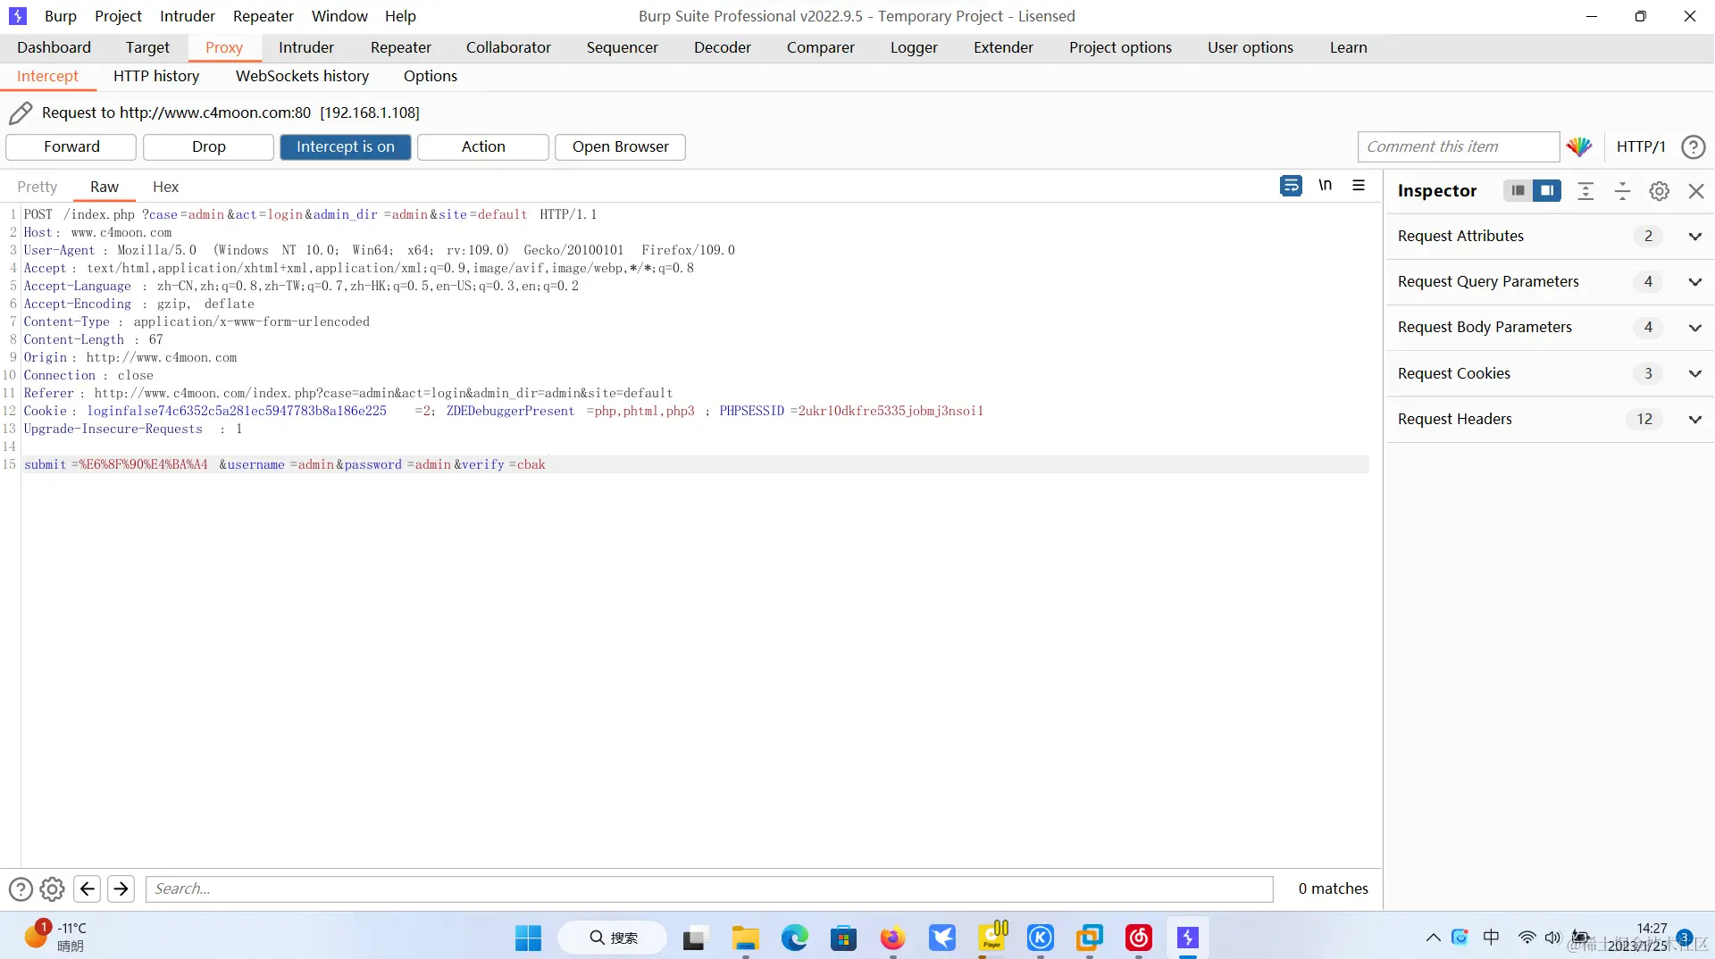Launch Microsoft Edge from taskbar
The height and width of the screenshot is (959, 1715).
[794, 938]
